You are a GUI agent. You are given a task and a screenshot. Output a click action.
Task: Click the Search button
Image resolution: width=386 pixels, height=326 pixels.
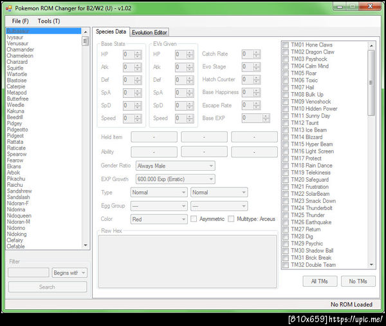48,287
